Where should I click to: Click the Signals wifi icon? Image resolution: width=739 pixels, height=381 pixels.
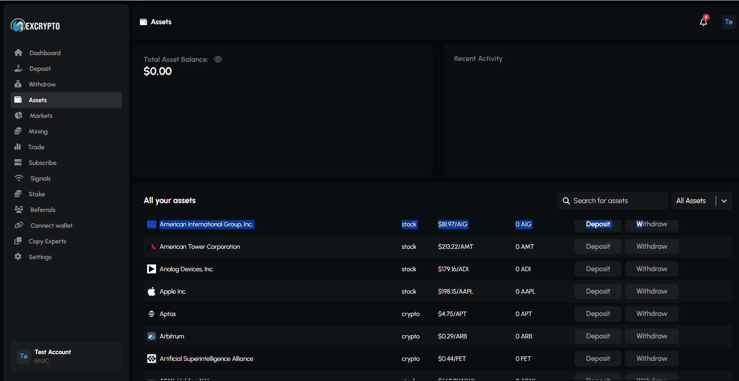[x=19, y=178]
